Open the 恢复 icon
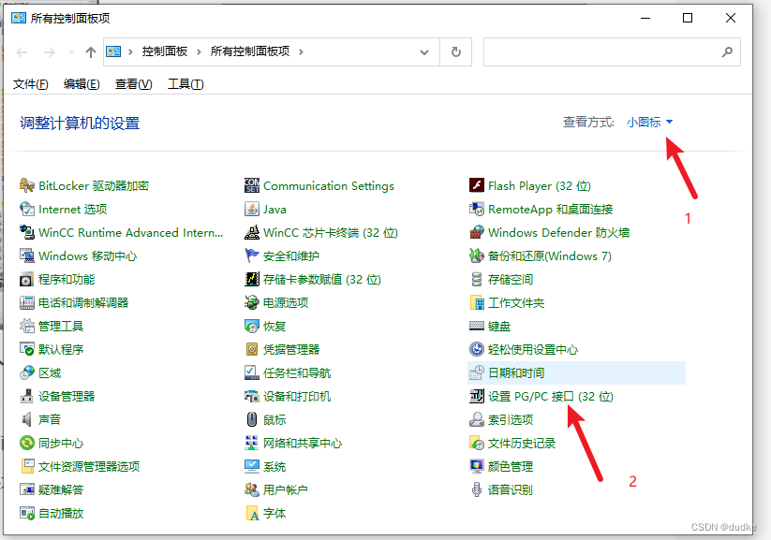Viewport: 771px width, 540px height. [x=252, y=327]
